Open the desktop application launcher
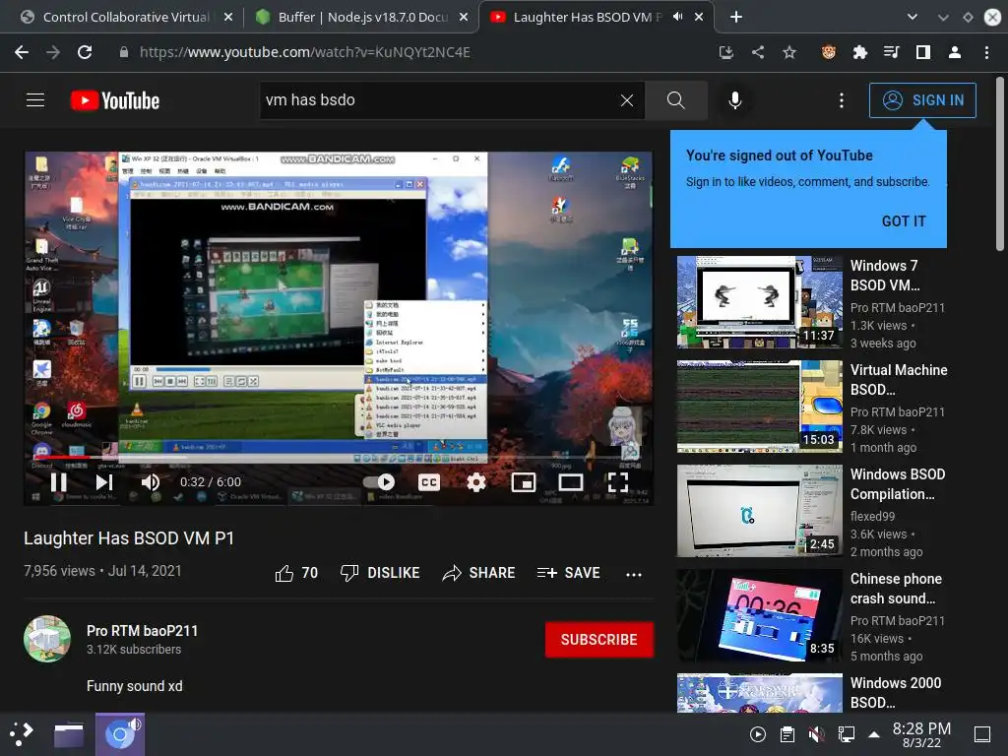Screen dimensions: 1008x756 (22, 733)
